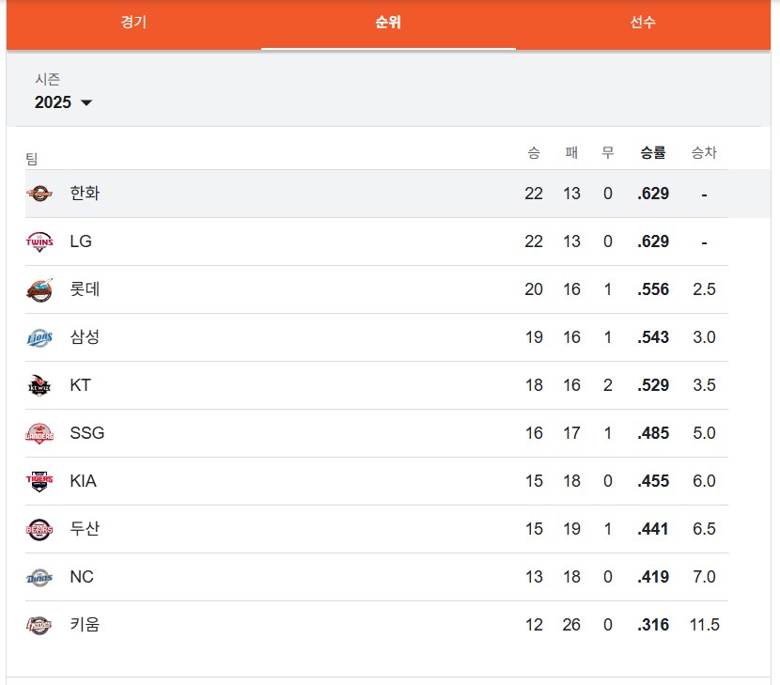
Task: Open the 한화 team name link
Action: tap(85, 194)
